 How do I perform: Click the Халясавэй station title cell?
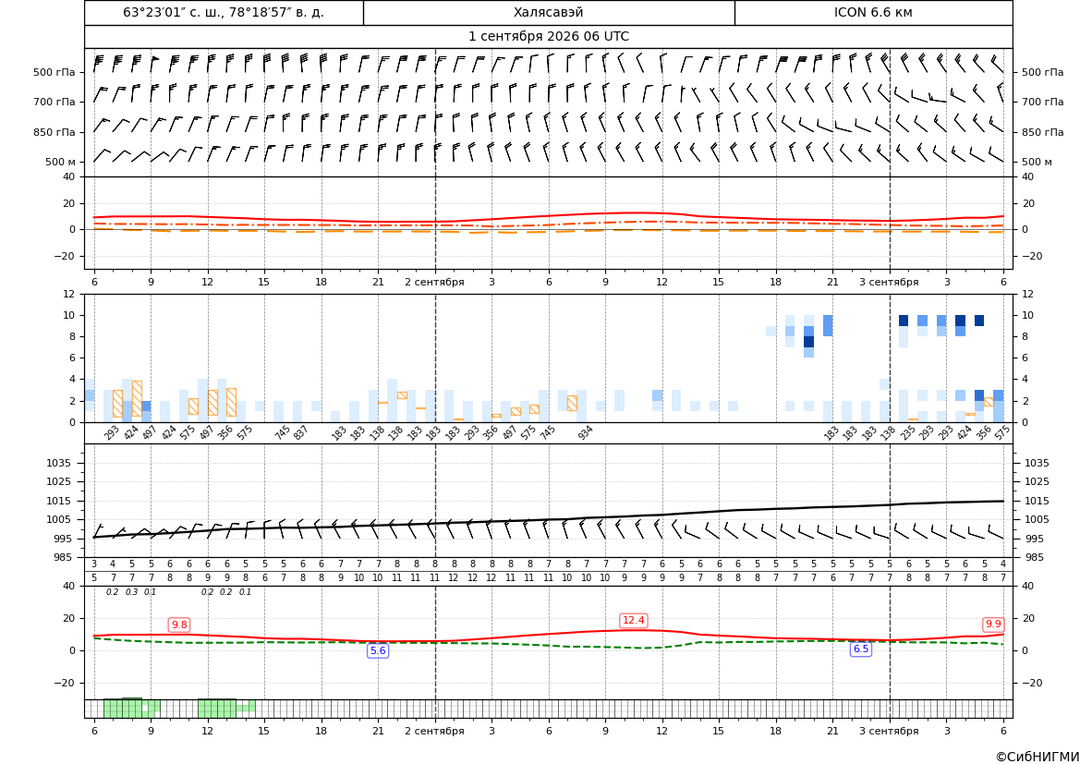coord(549,12)
